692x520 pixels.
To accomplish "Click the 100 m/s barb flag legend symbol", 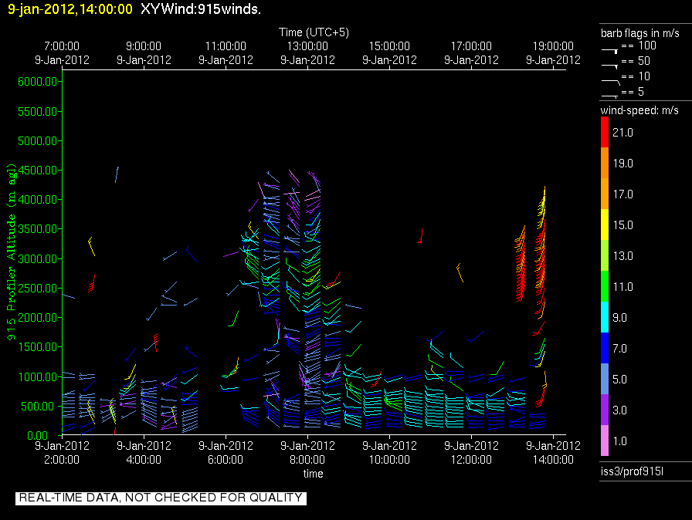I will click(x=609, y=51).
